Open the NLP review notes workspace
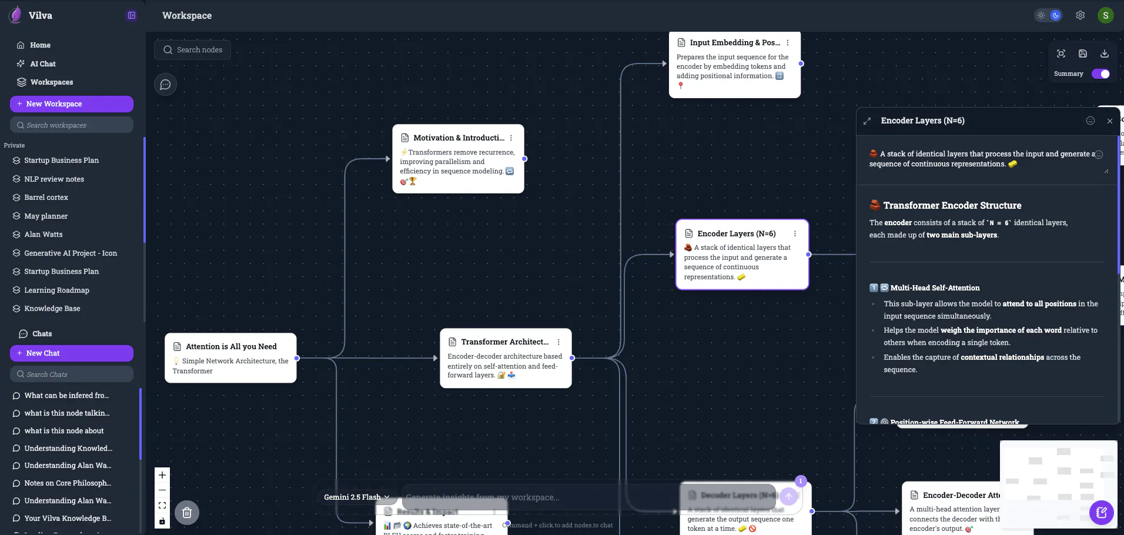Screen dimensions: 1124x535 [x=54, y=179]
